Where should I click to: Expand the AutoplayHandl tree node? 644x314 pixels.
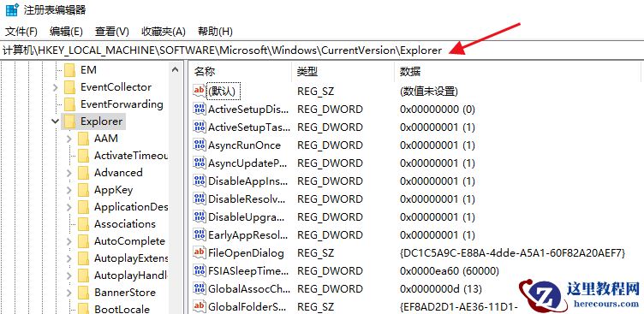[x=69, y=275]
